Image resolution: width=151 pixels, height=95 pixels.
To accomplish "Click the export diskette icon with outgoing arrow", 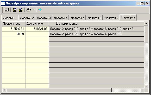I will (x=15, y=10).
